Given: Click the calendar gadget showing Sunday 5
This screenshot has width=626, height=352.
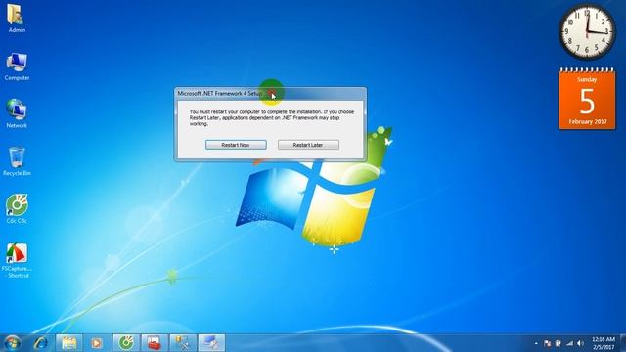Looking at the screenshot, I should pos(587,99).
